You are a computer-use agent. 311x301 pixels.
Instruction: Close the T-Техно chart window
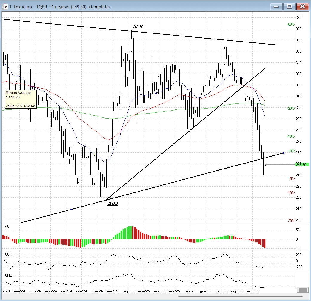[x=302, y=7]
